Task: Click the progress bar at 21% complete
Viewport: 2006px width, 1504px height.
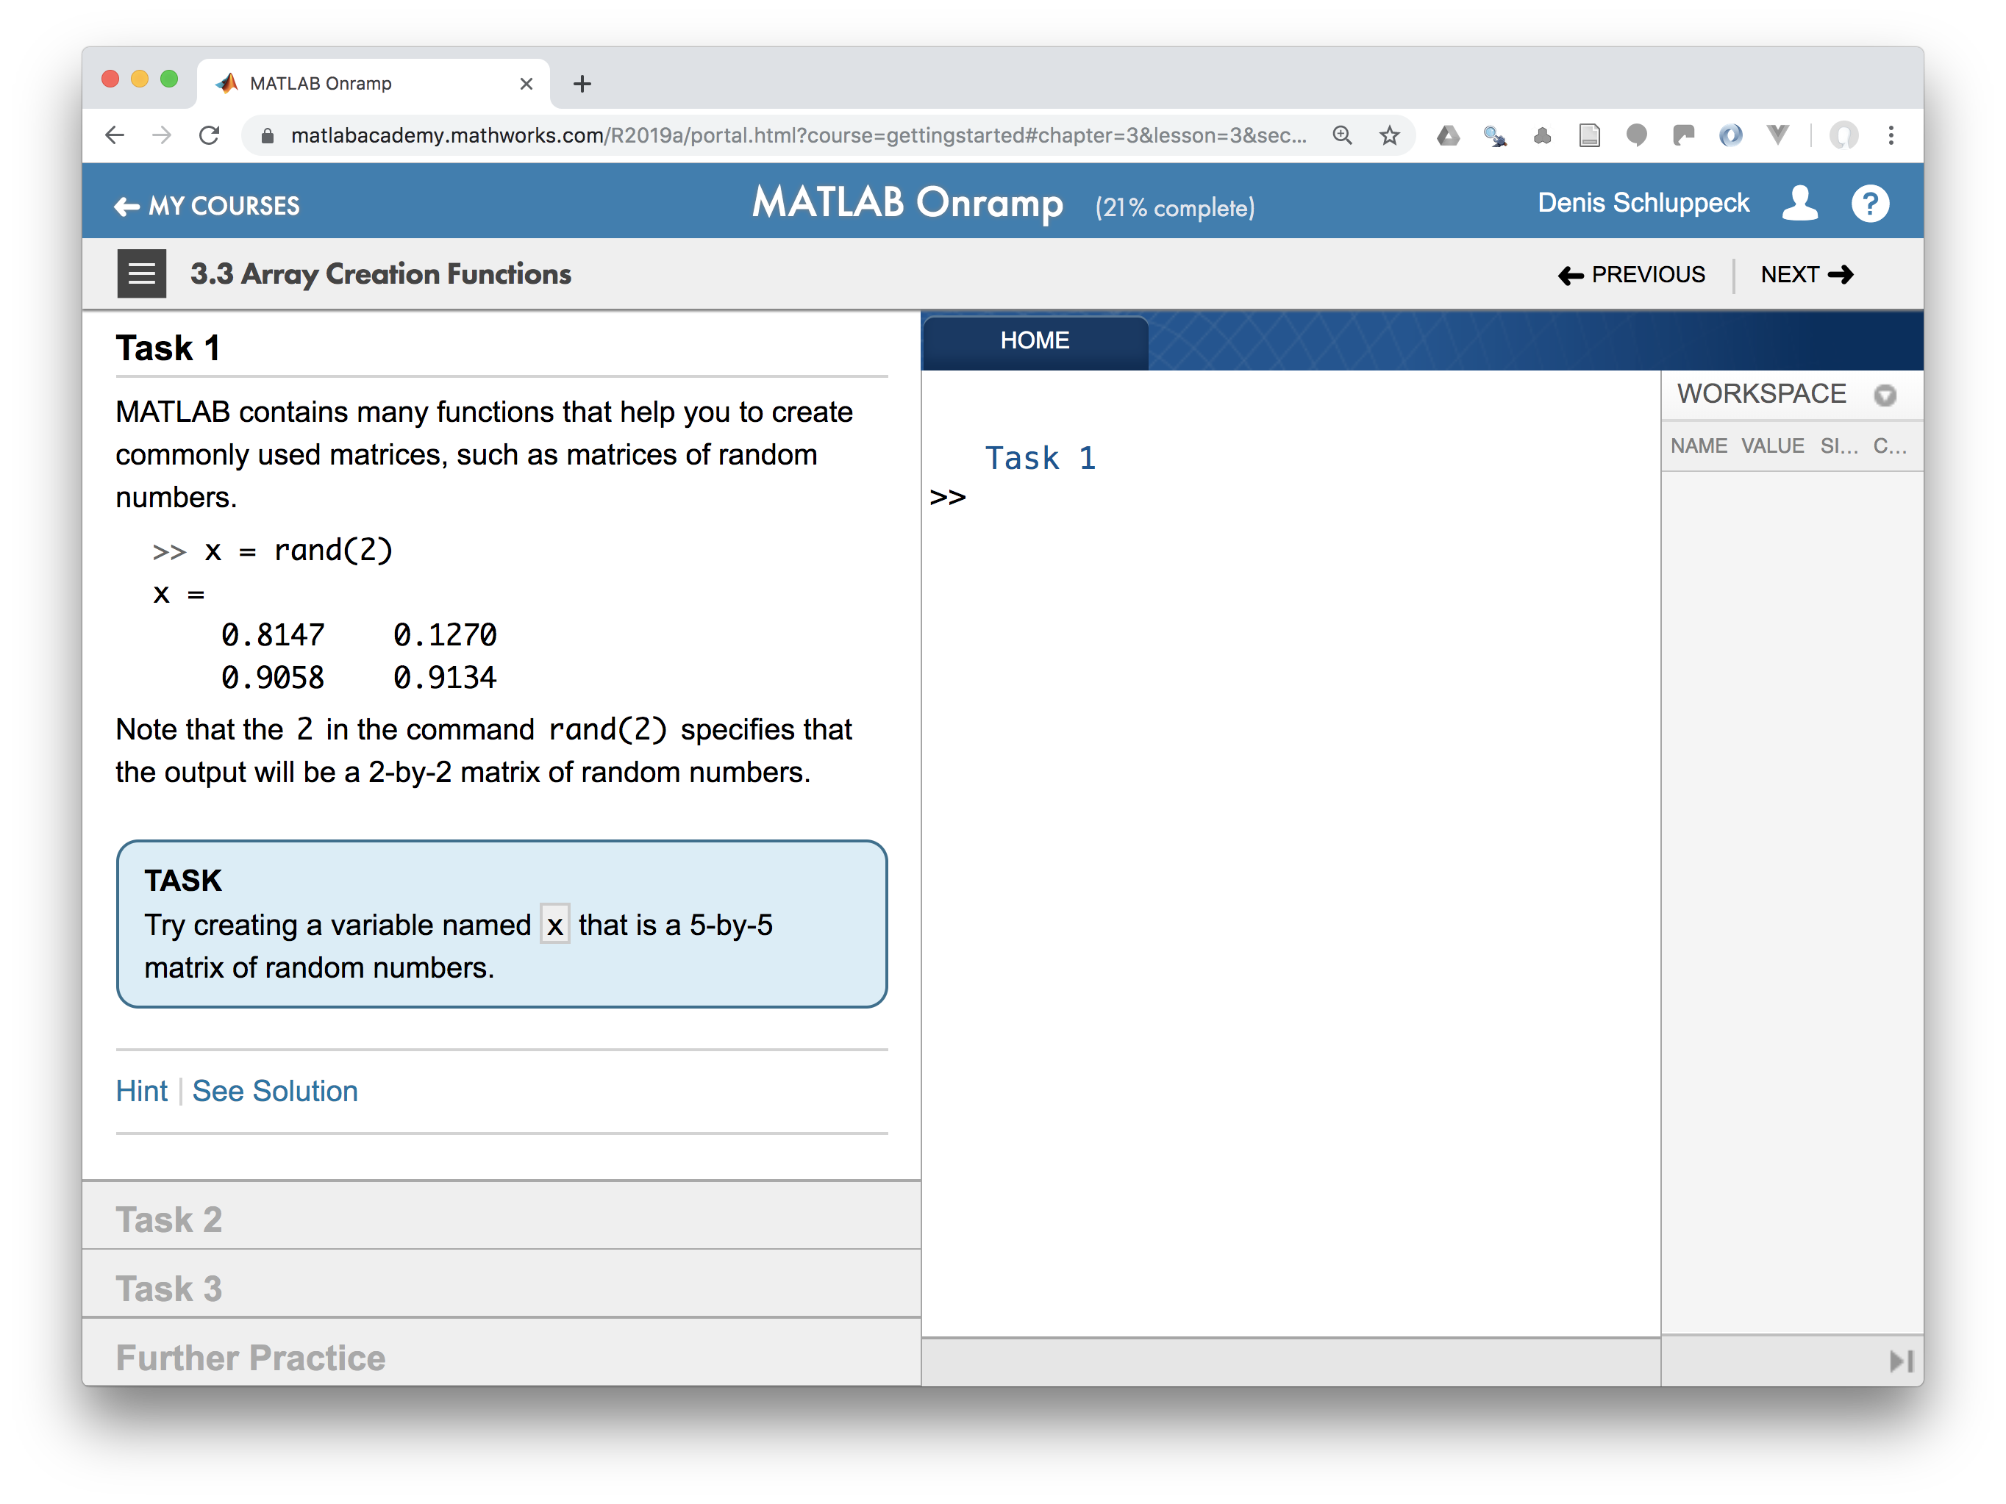Action: click(1178, 205)
